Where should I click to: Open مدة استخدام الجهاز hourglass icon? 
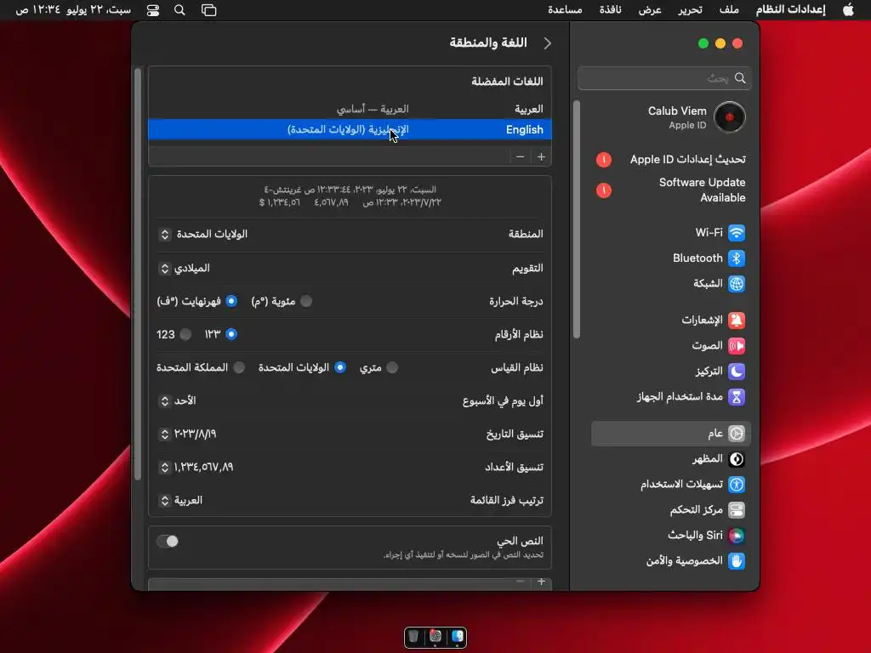click(x=736, y=397)
